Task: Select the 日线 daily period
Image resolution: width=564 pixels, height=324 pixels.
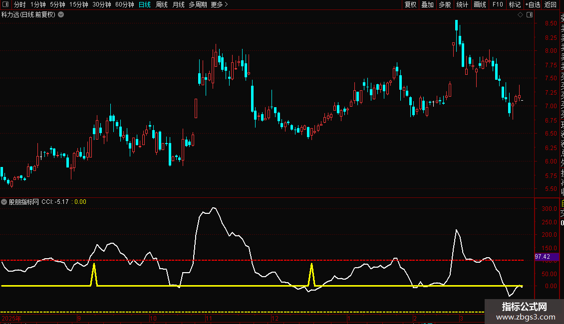Action: click(145, 4)
